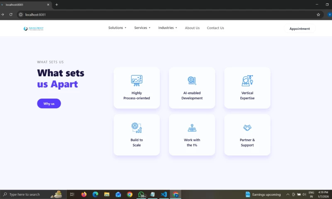Open the About Us page

click(x=192, y=28)
